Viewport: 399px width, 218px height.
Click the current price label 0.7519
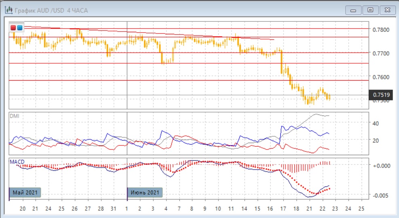coord(382,95)
